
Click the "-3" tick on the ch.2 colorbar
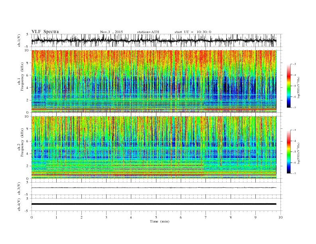[294, 130]
